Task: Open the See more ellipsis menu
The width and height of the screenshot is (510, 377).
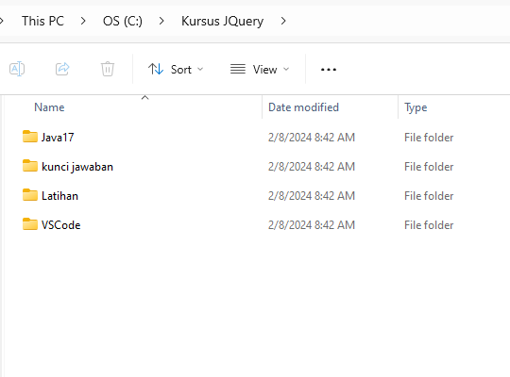Action: point(328,70)
